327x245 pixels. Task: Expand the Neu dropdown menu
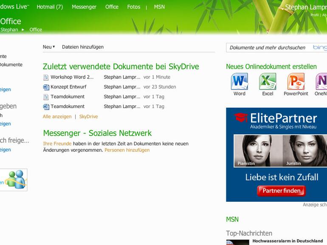(49, 47)
